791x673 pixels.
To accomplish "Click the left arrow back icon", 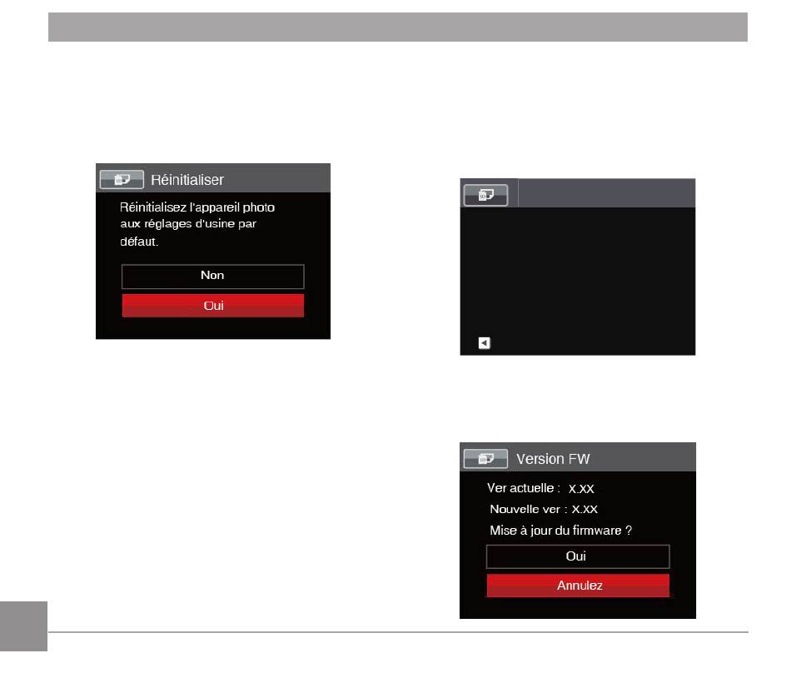I will 484,343.
